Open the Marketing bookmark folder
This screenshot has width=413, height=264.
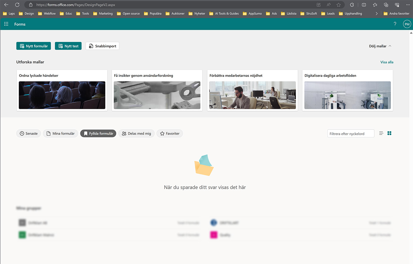[103, 14]
